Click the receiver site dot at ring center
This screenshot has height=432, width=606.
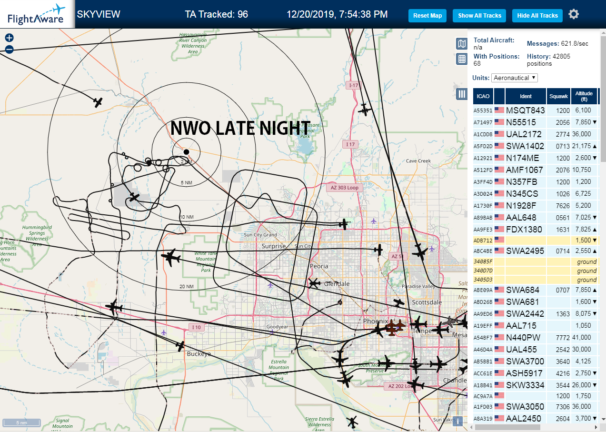[x=186, y=151]
